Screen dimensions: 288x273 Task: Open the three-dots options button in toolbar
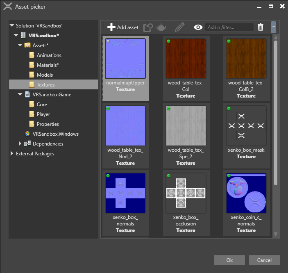(x=273, y=27)
